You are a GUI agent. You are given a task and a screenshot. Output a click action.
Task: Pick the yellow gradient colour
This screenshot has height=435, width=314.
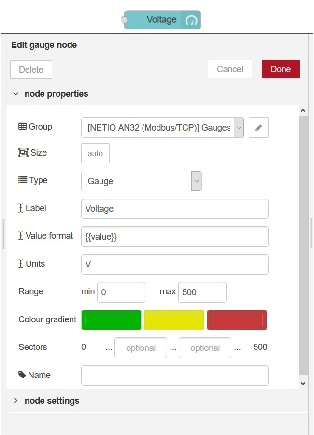click(174, 320)
